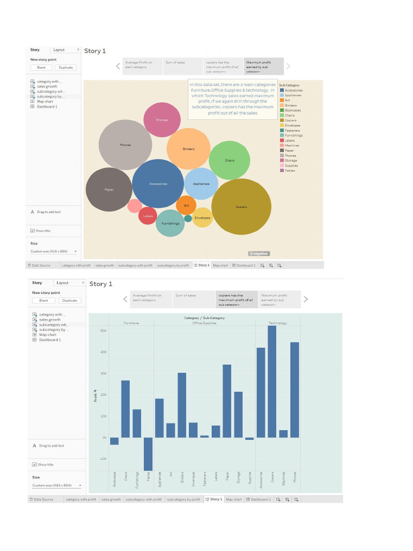Click the Map chart sheet icon in the bar chart sidebar
This screenshot has width=413, height=551.
[34, 335]
